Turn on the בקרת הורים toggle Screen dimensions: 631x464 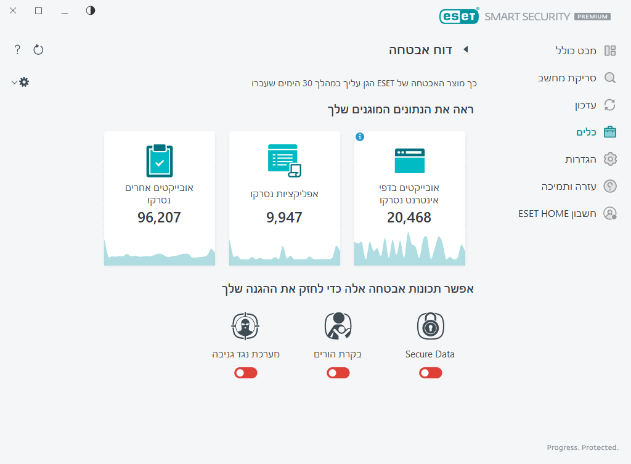tap(338, 373)
